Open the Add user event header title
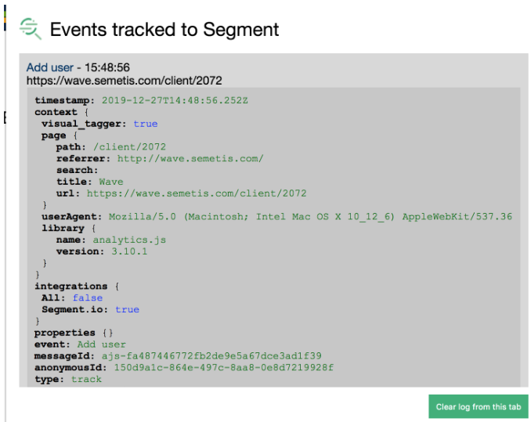This screenshot has width=531, height=422. coord(50,67)
